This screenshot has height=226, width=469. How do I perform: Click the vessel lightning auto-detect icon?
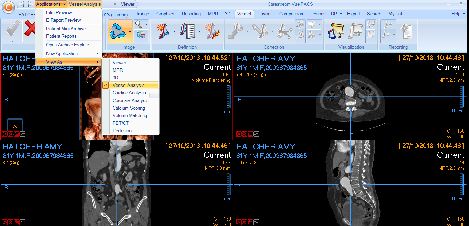point(212,31)
